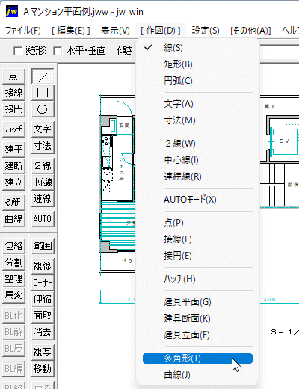
Task: Choose 建具平面(G) from the 作図 menu
Action: (197, 302)
